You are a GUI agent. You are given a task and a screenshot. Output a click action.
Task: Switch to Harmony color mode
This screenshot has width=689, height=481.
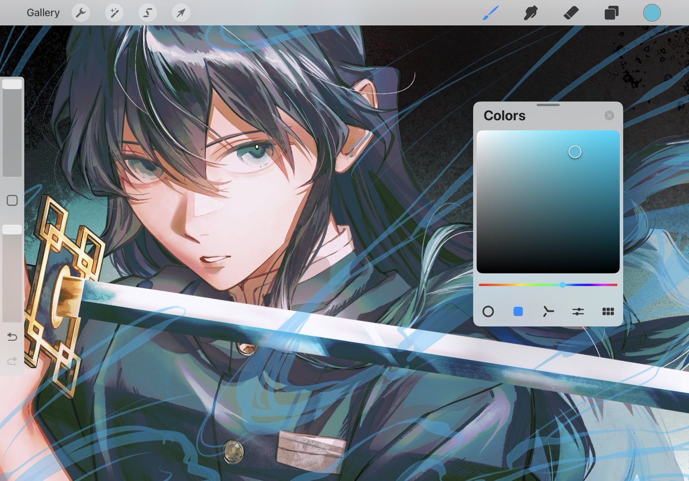tap(548, 312)
